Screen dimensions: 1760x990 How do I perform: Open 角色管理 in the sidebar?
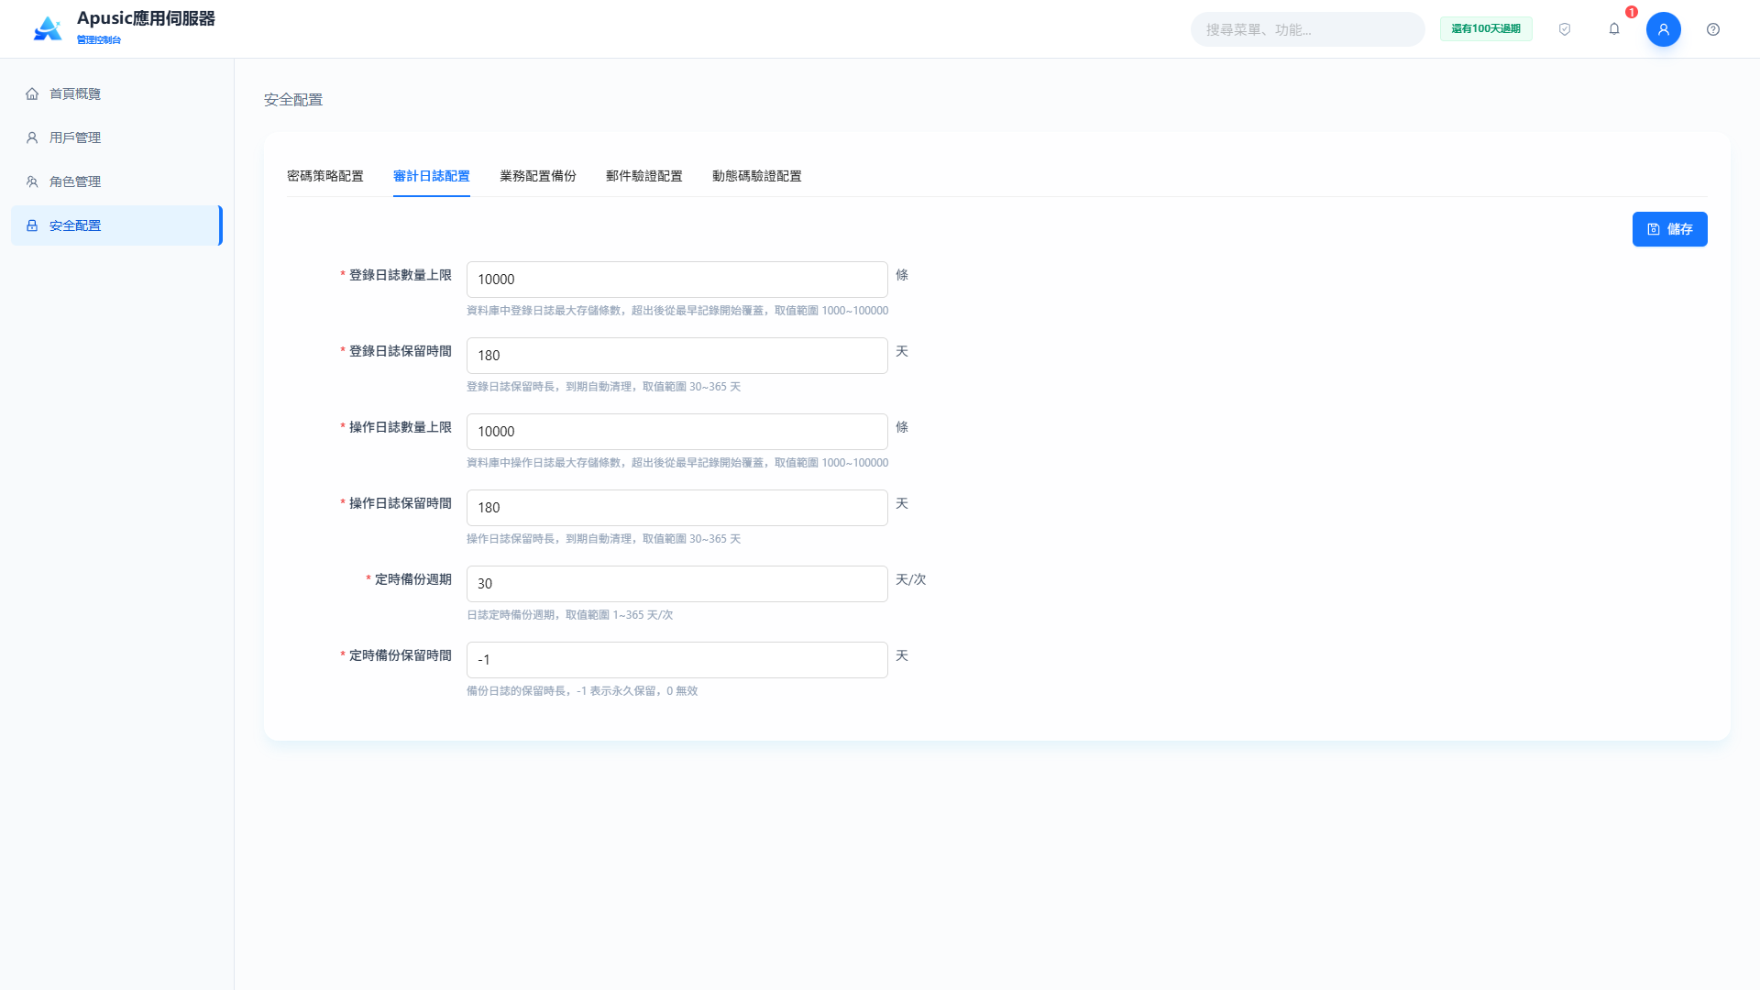coord(116,181)
